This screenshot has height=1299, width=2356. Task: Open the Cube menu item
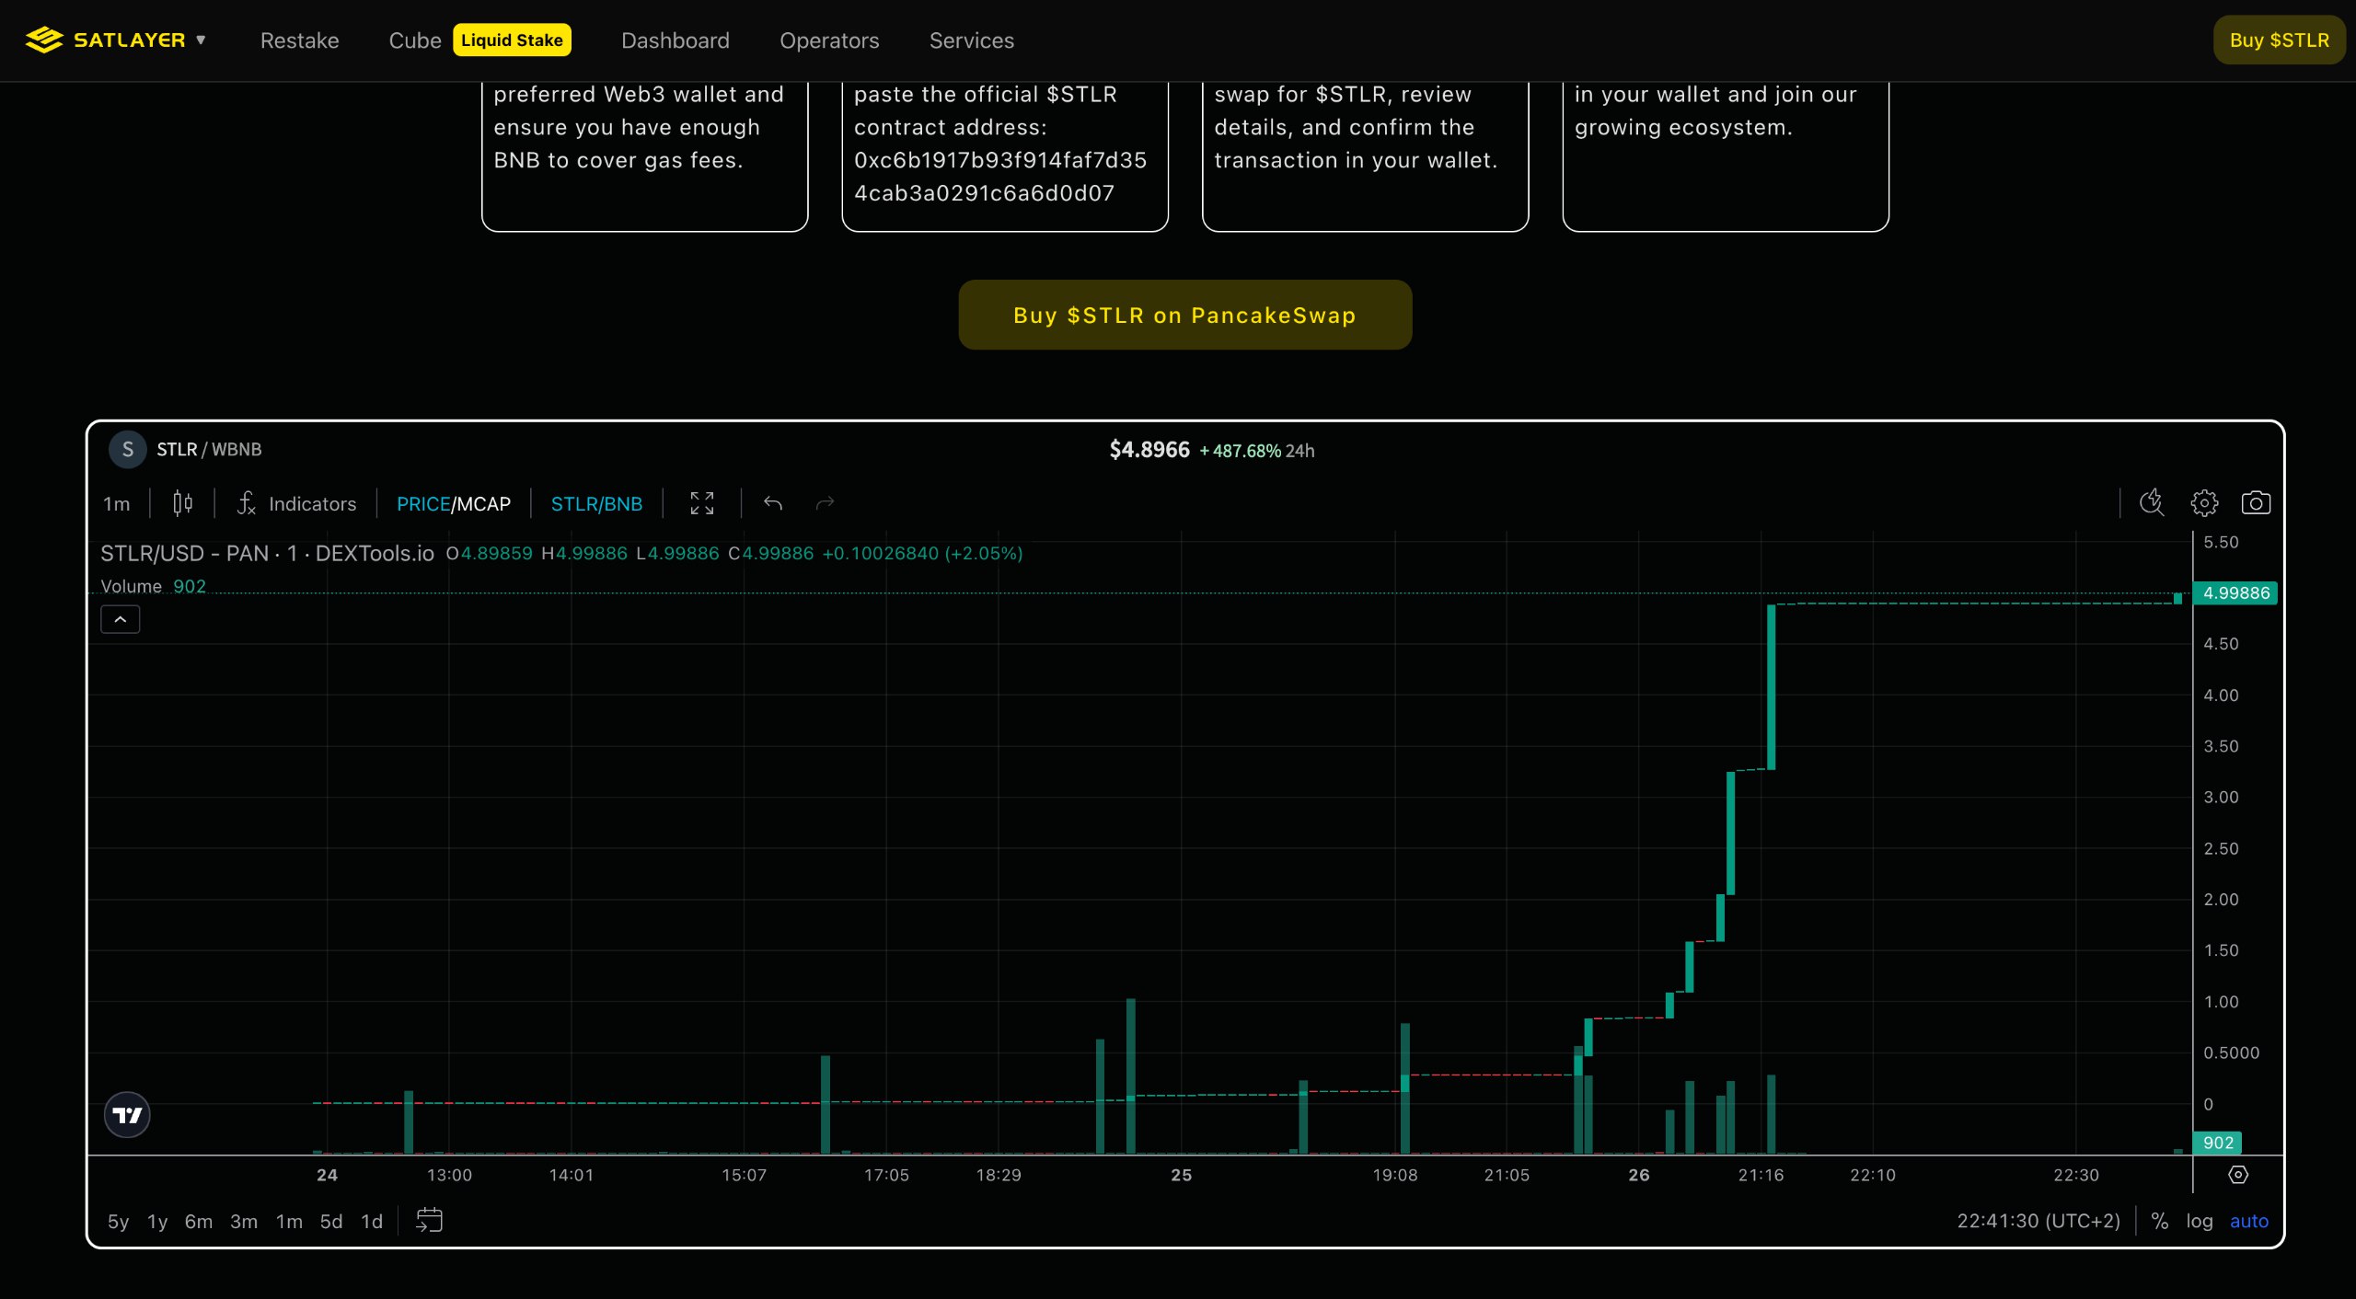pos(415,40)
